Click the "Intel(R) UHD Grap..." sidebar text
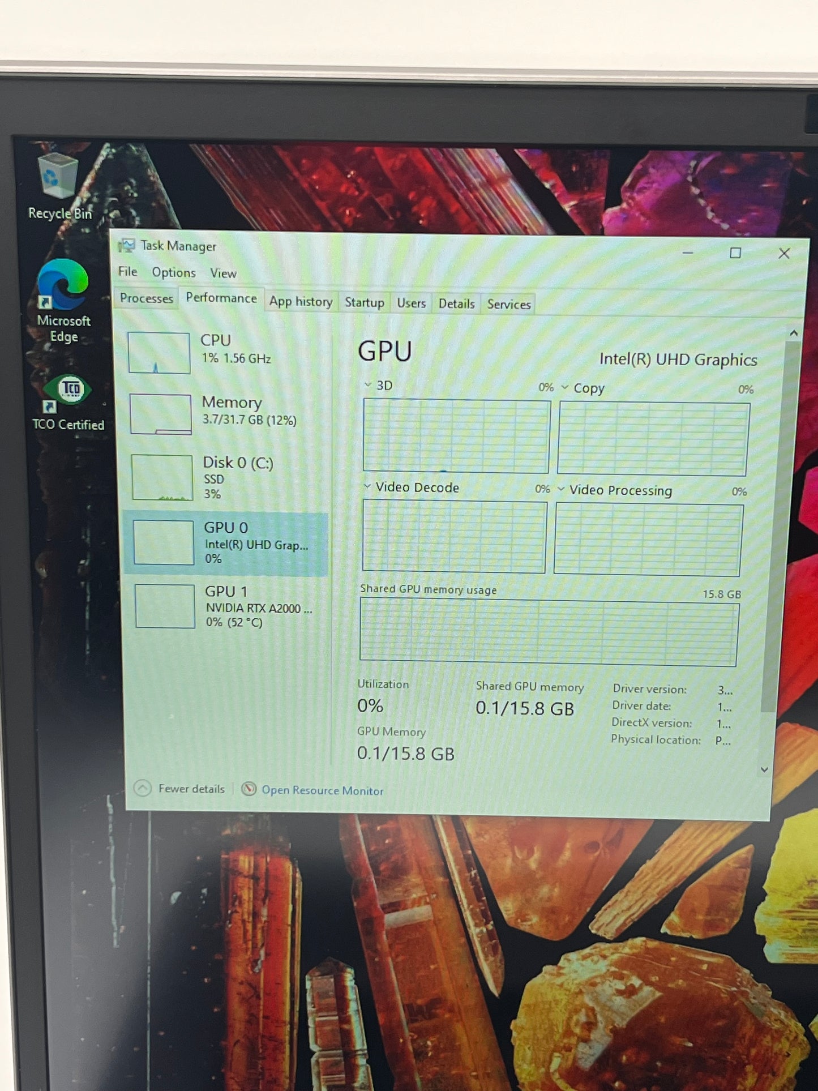Image resolution: width=818 pixels, height=1091 pixels. point(256,545)
